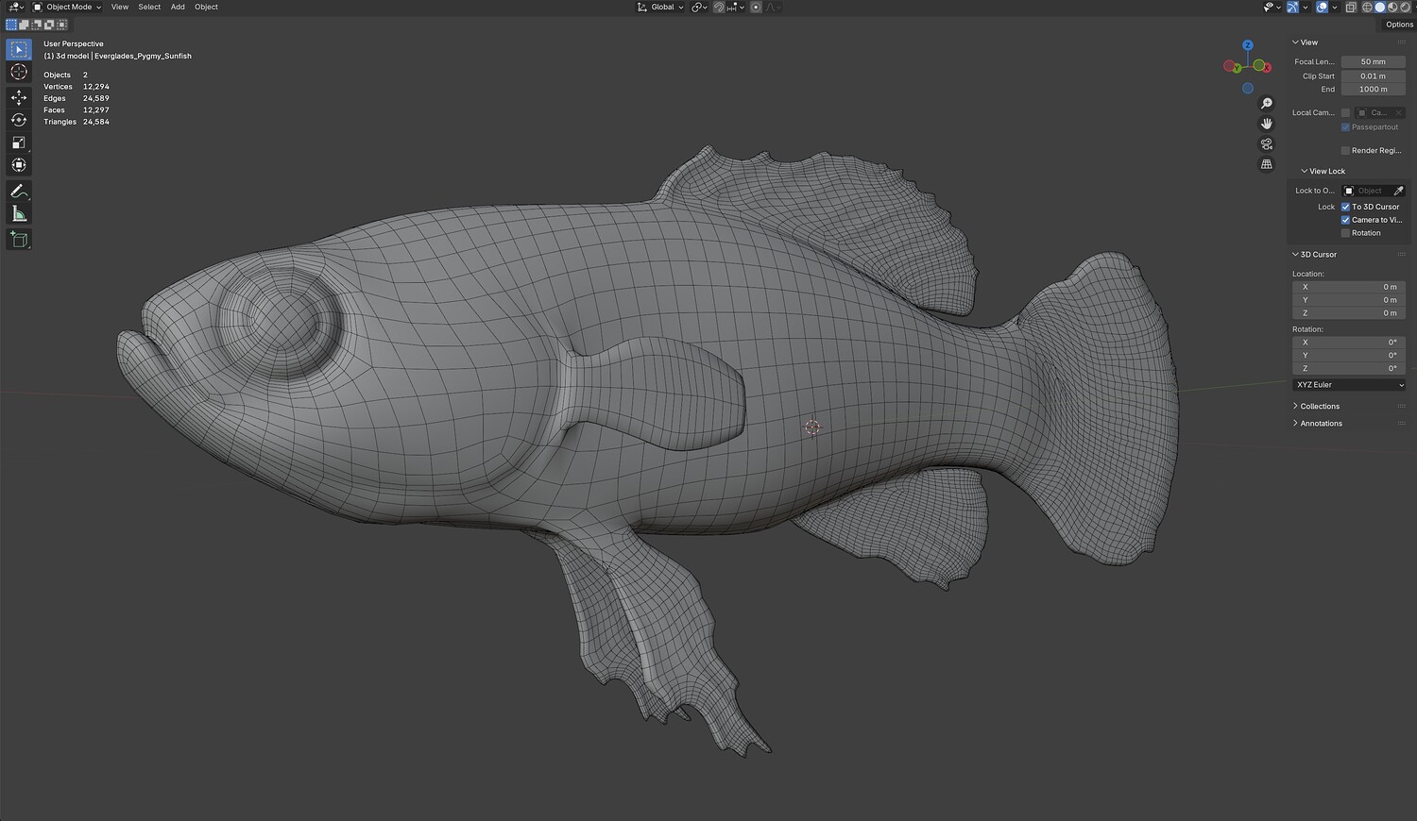Click the Focal Length 50 mm field
This screenshot has height=821, width=1417.
tap(1374, 62)
